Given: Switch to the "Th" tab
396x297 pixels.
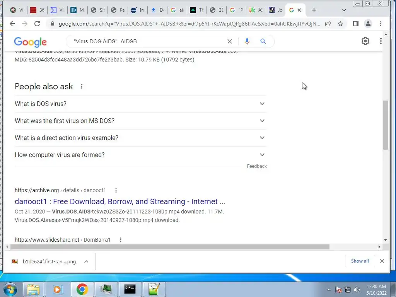Looking at the screenshot, I should click(196, 10).
